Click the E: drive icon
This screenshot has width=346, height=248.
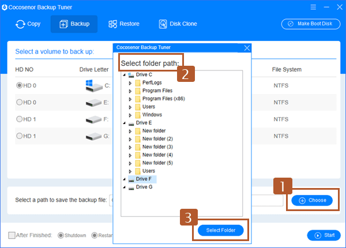click(x=94, y=103)
